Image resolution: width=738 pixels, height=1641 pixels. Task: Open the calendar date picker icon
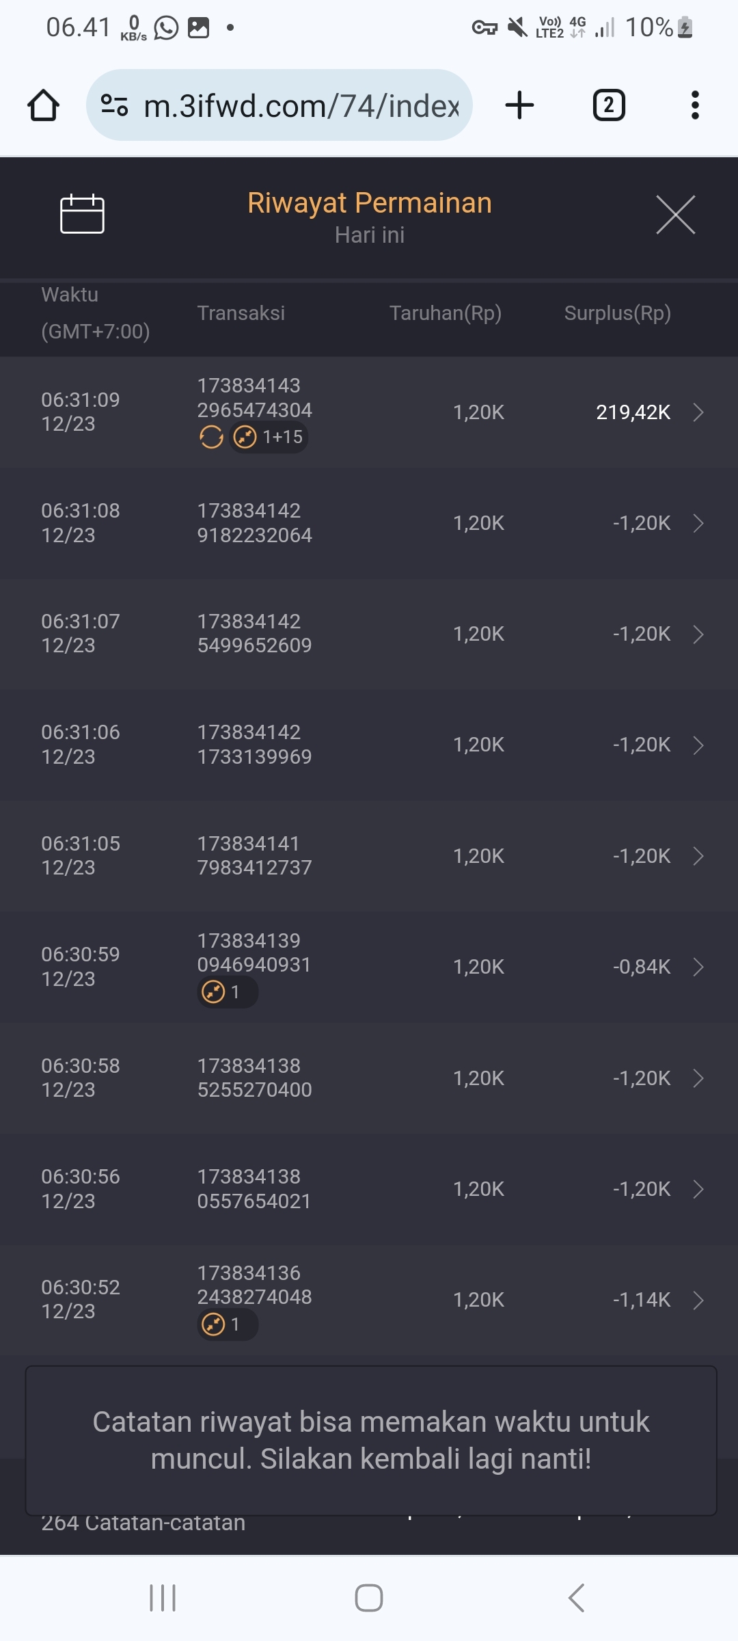click(x=82, y=214)
